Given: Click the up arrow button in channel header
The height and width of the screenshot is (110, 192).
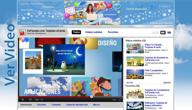Looking at the screenshot, I should (154, 33).
